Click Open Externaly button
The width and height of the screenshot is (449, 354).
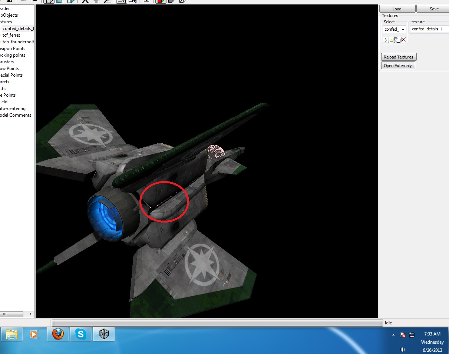tap(398, 66)
